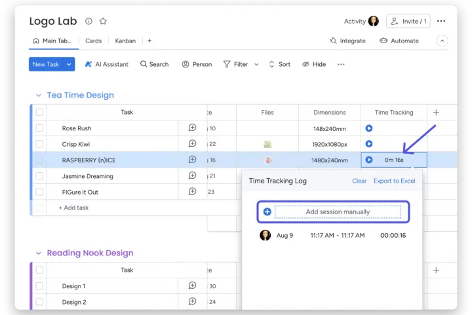Click New Task button
Image resolution: width=472 pixels, height=315 pixels.
click(46, 64)
